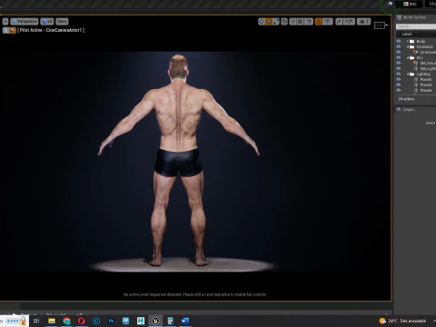Select the scale transform tool
Image resolution: width=436 pixels, height=327 pixels.
(276, 22)
